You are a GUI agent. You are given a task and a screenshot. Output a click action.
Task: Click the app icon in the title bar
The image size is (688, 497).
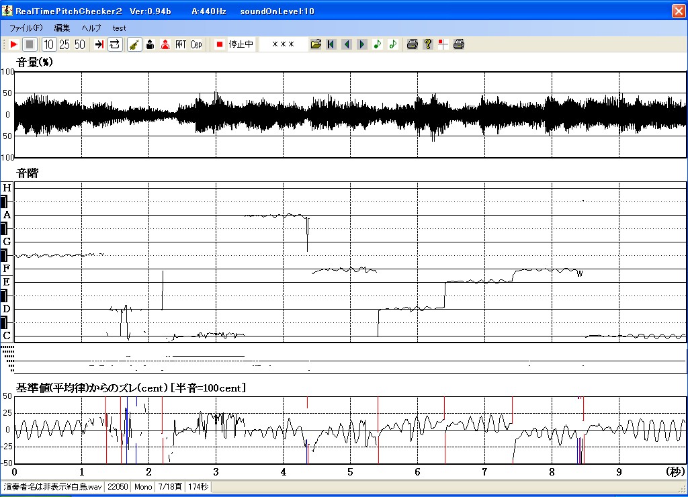point(7,11)
